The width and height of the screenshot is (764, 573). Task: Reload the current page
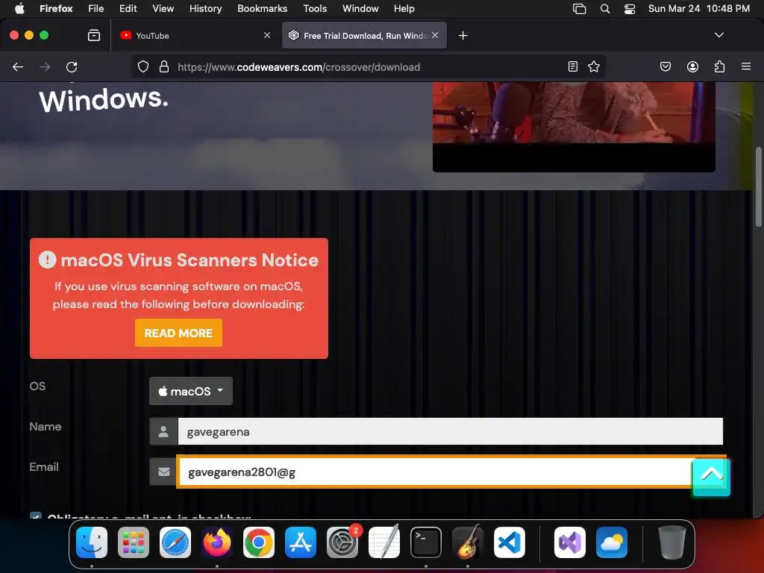pyautogui.click(x=72, y=66)
